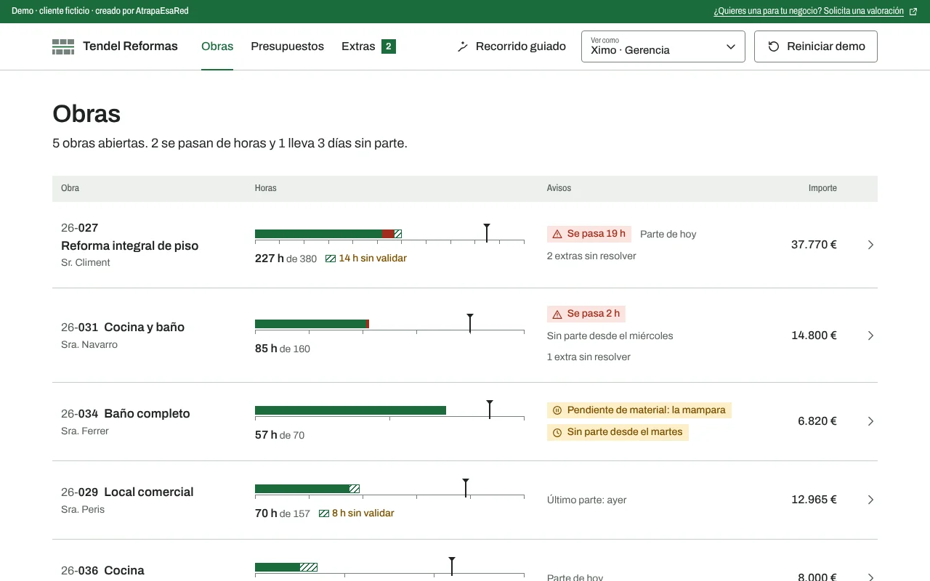Click the Avisos column header

pos(559,188)
